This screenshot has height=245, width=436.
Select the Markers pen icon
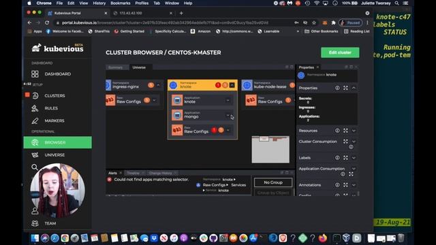(x=35, y=120)
